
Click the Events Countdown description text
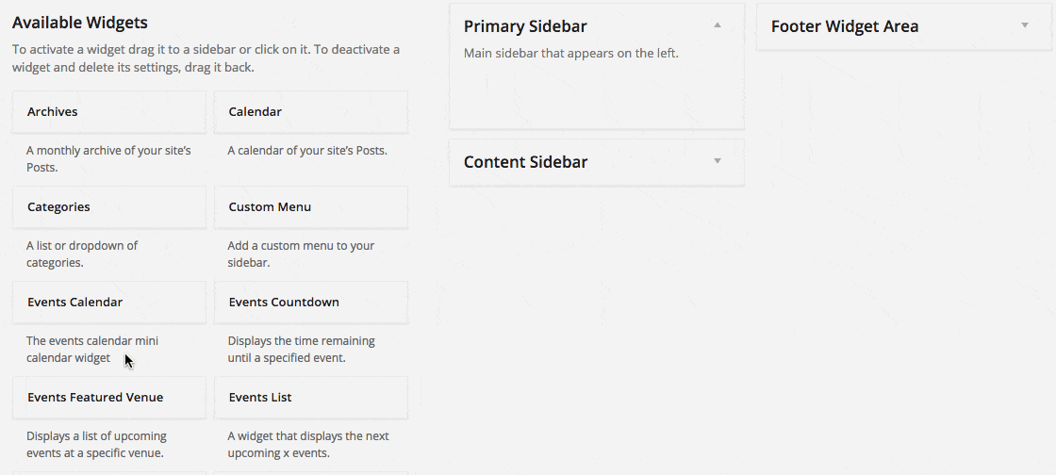pyautogui.click(x=301, y=350)
